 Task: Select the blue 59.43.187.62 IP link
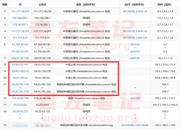point(20,78)
